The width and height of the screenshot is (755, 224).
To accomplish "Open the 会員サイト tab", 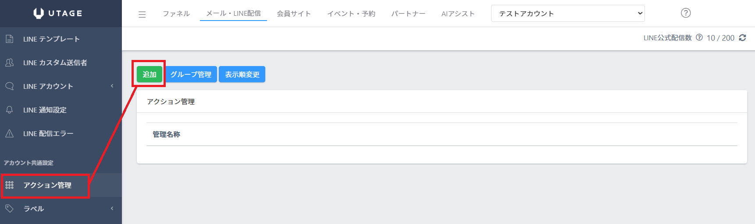I will coord(294,14).
